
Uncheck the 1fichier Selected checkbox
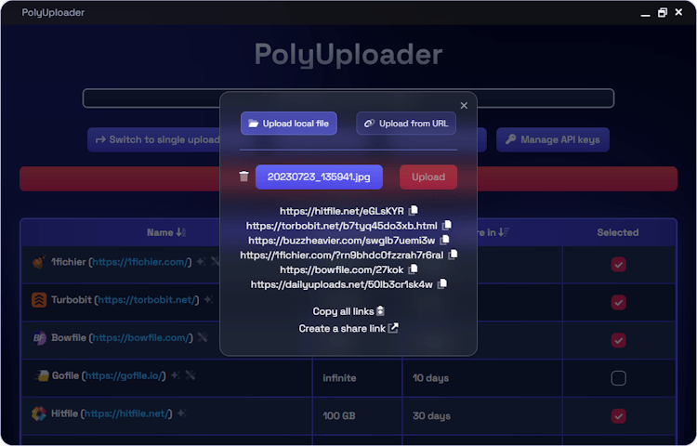[x=618, y=264]
